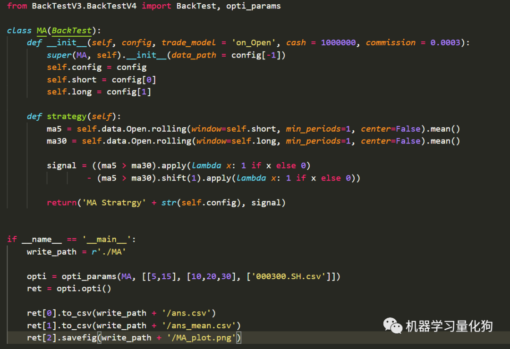Click the 'signal =' assignment line
Screen dimensions: 510x349
178,166
